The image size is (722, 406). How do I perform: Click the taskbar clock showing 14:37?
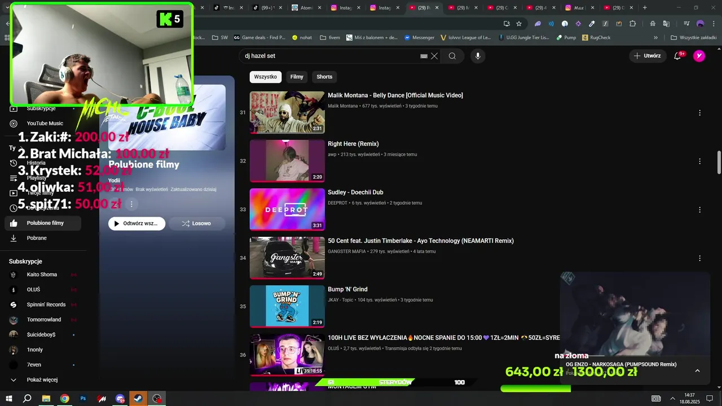pos(689,398)
